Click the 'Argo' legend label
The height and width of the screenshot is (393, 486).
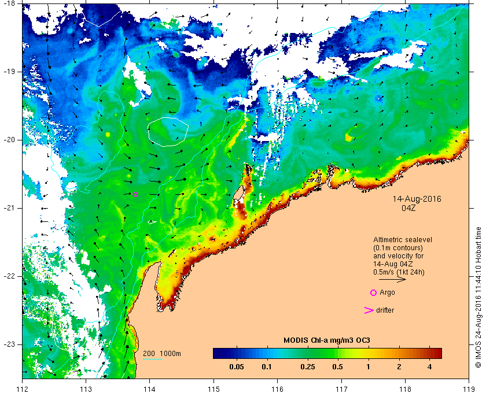pyautogui.click(x=387, y=292)
